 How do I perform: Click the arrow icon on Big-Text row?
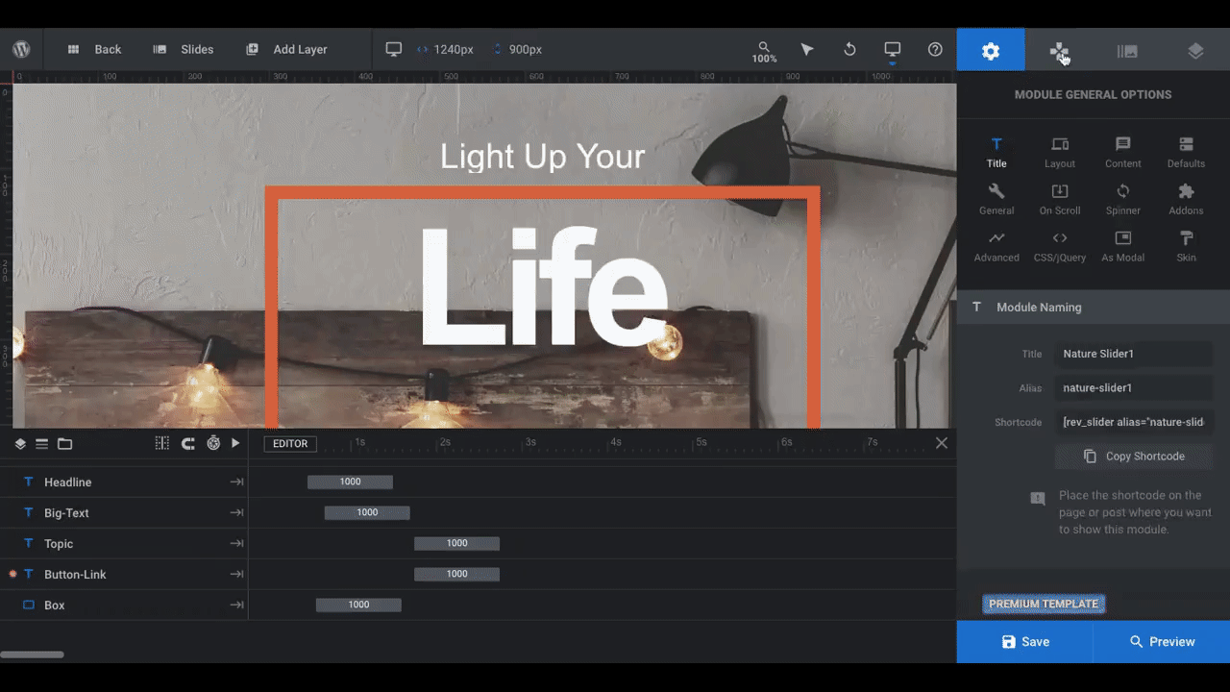[x=236, y=513]
